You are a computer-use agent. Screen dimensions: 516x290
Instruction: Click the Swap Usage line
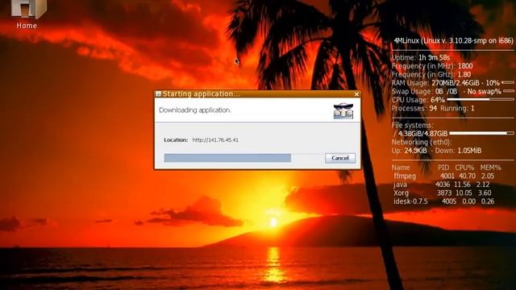click(x=452, y=91)
